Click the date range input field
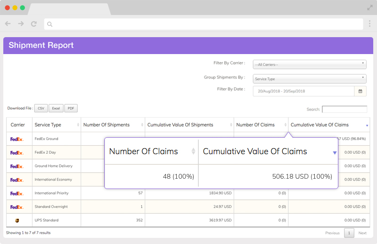377x244 pixels. [x=303, y=91]
